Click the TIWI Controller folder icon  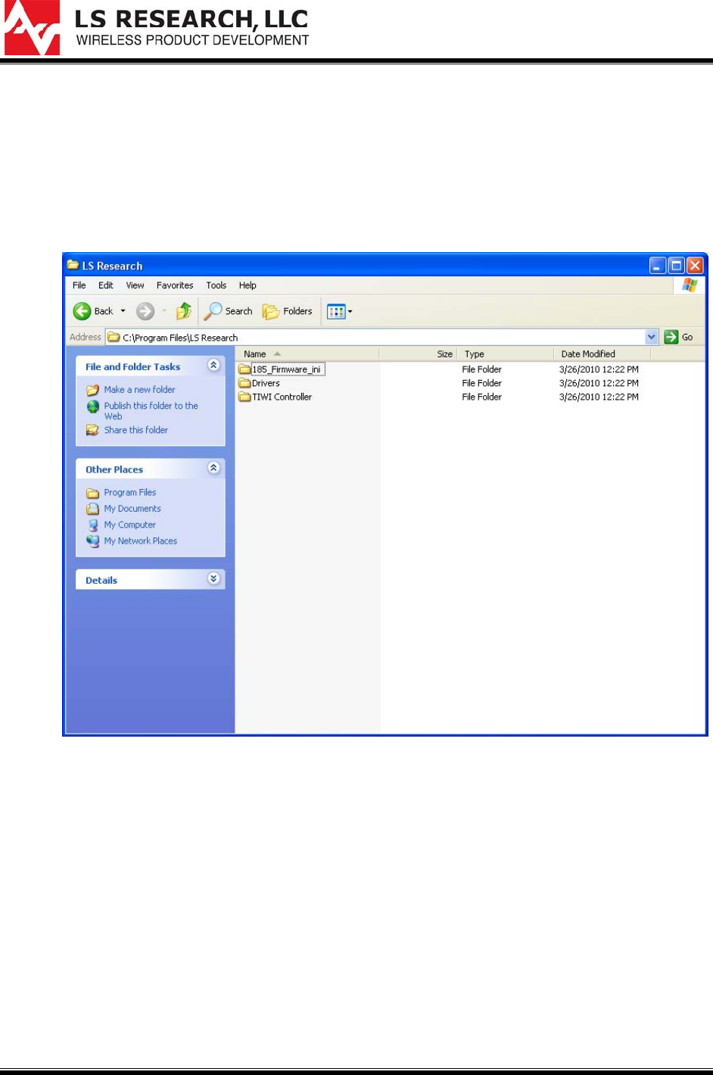[x=244, y=397]
